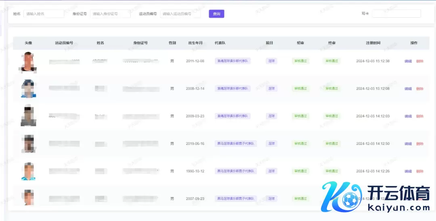Click 编辑 for athlete born 2011-12-08
This screenshot has width=436, height=221.
(x=408, y=61)
